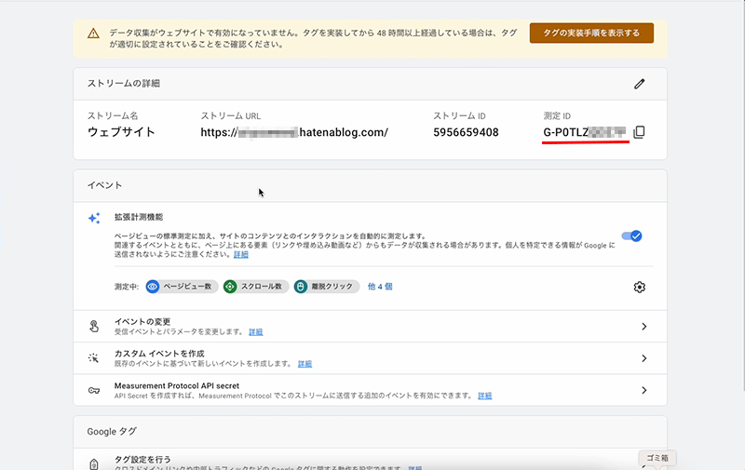This screenshot has height=470, width=745.
Task: Open the 詳細 link in Measurement Protocol row
Action: 484,396
